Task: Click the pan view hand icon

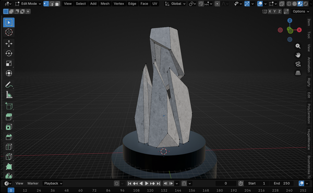Action: tap(298, 55)
